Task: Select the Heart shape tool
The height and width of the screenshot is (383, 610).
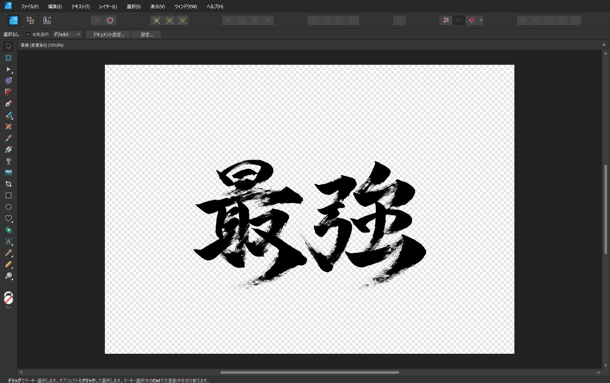Action: (9, 218)
